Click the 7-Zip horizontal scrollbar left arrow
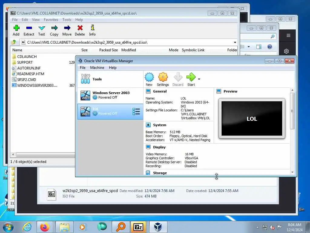This screenshot has width=310, height=233. point(13,154)
